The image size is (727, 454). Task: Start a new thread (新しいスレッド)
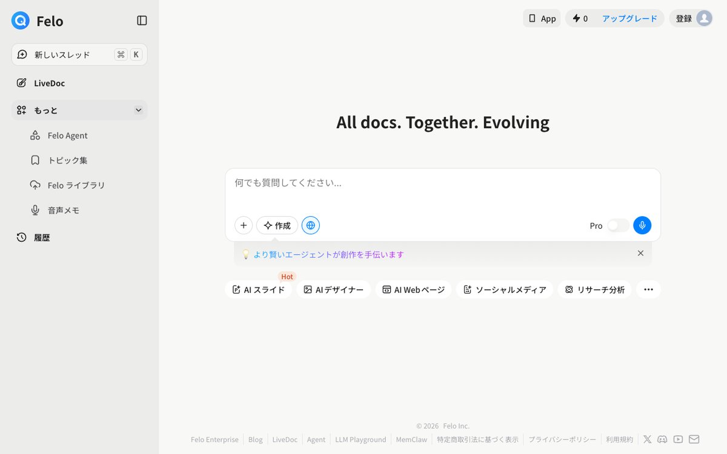pos(79,54)
